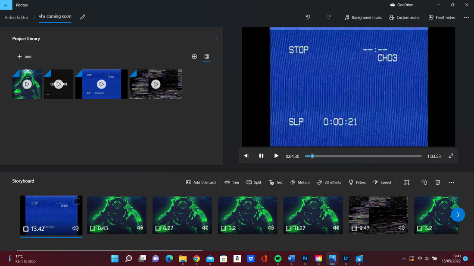Open the Filters tool

pyautogui.click(x=357, y=183)
